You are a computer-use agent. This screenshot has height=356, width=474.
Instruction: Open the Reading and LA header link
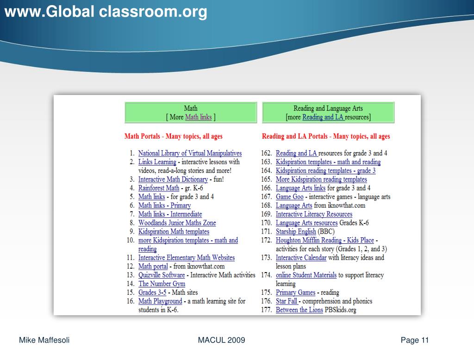pos(323,117)
